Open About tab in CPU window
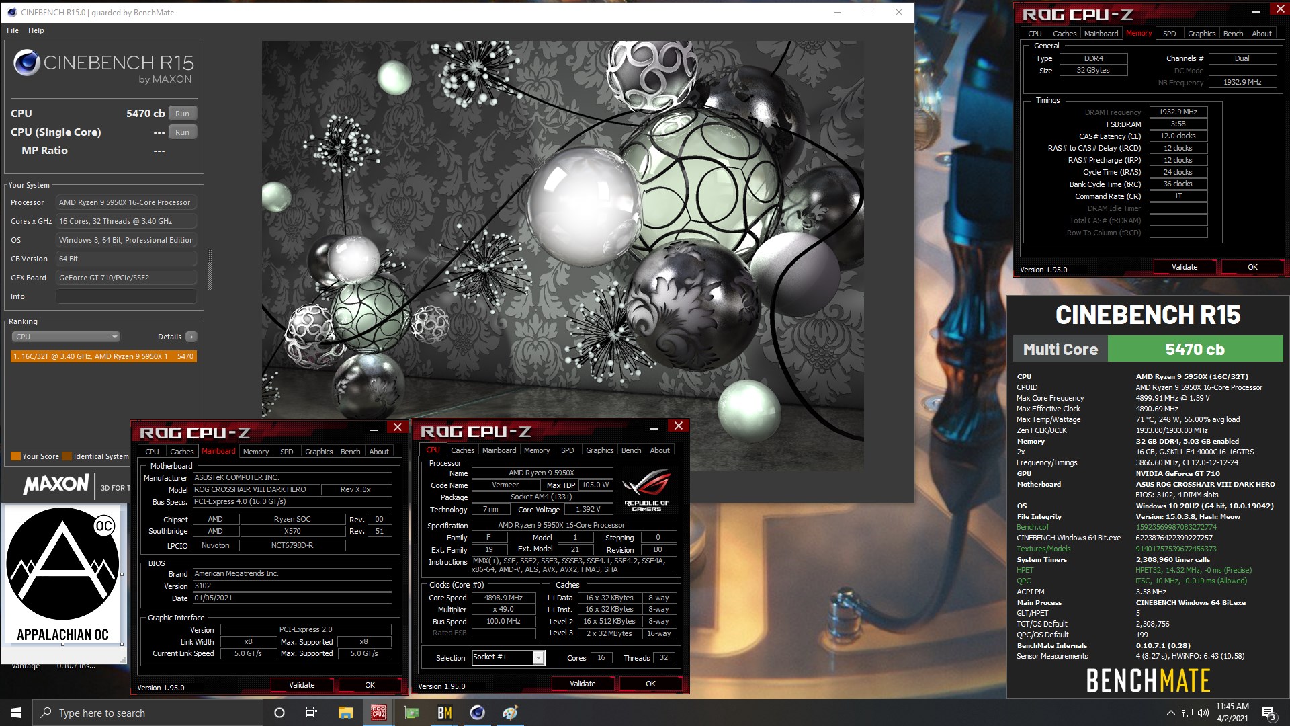 [x=660, y=450]
